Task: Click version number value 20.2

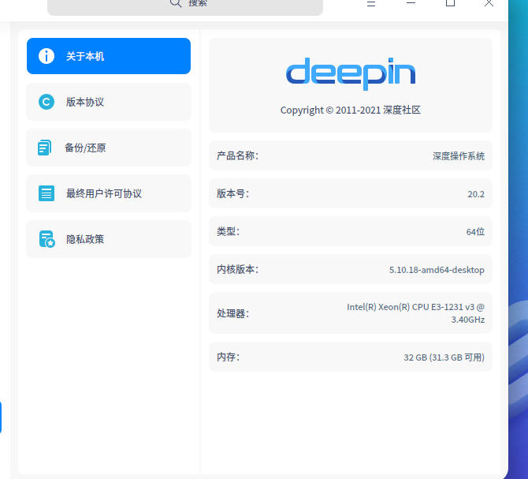Action: pyautogui.click(x=476, y=194)
